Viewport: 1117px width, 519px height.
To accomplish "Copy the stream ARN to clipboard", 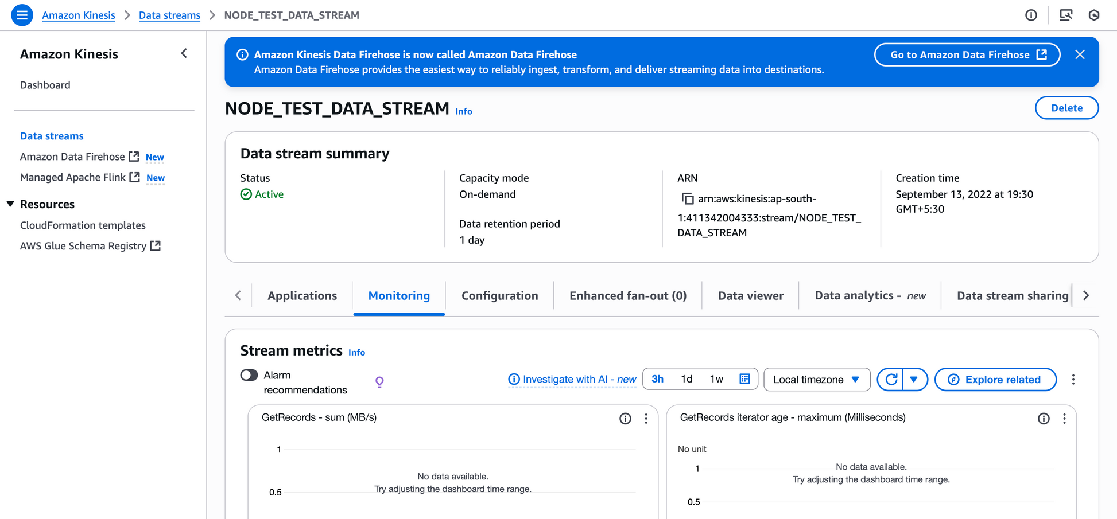I will coord(687,199).
